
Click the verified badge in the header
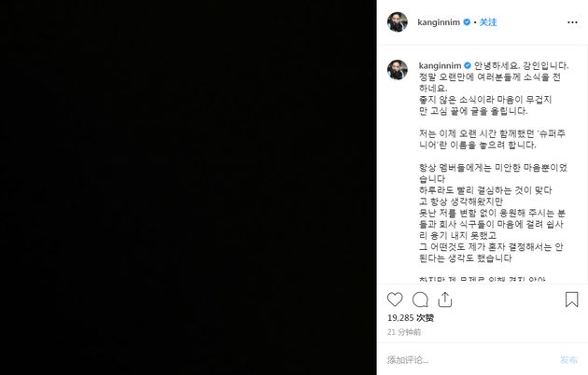[x=467, y=22]
